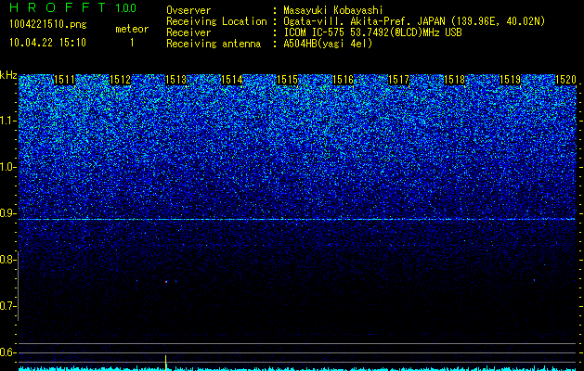Click the 0.6 kHz axis label

click(x=6, y=352)
